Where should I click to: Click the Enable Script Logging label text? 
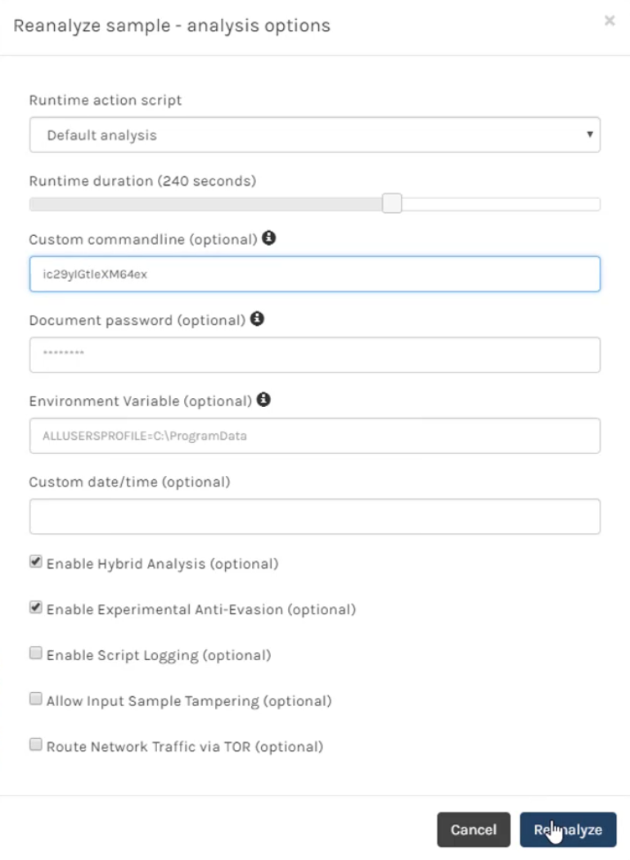coord(159,655)
